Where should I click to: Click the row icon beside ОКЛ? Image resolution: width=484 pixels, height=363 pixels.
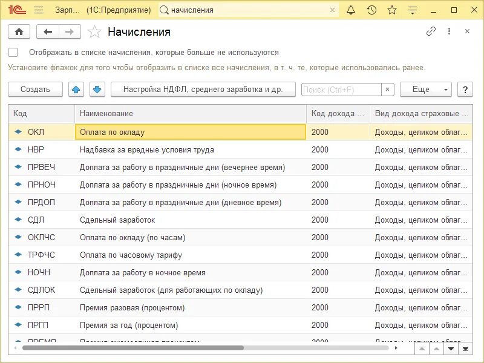pos(18,132)
